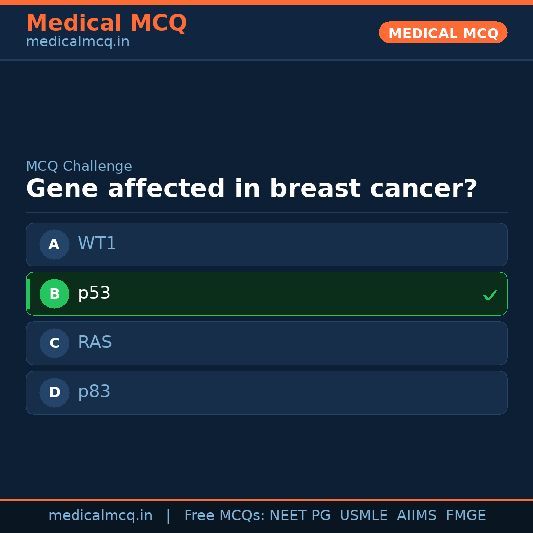This screenshot has height=533, width=533.
Task: Click the green B option badge
Action: [54, 294]
